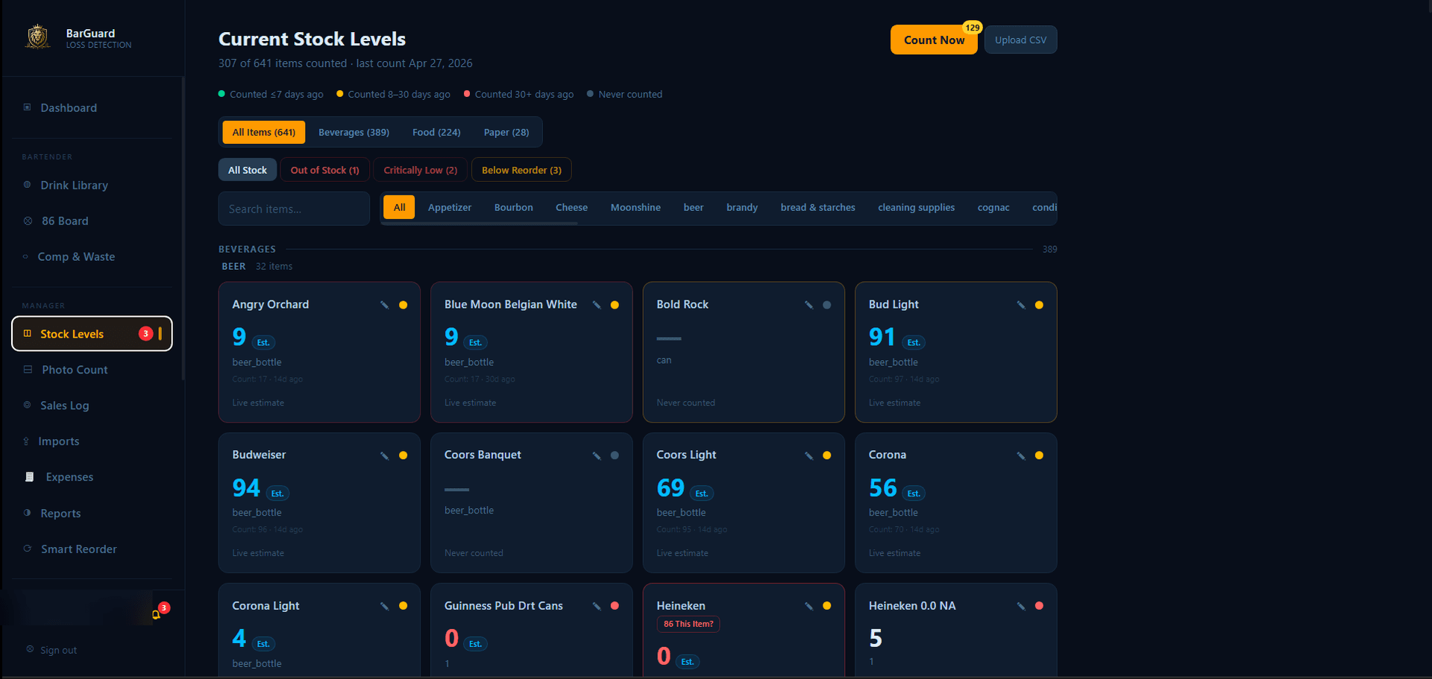Screen dimensions: 1432x679
Task: Click Bold Rock's gray never-counted dot
Action: pyautogui.click(x=827, y=305)
